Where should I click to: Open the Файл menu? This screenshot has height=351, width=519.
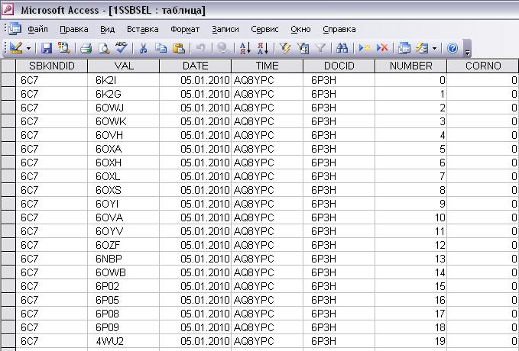point(37,29)
